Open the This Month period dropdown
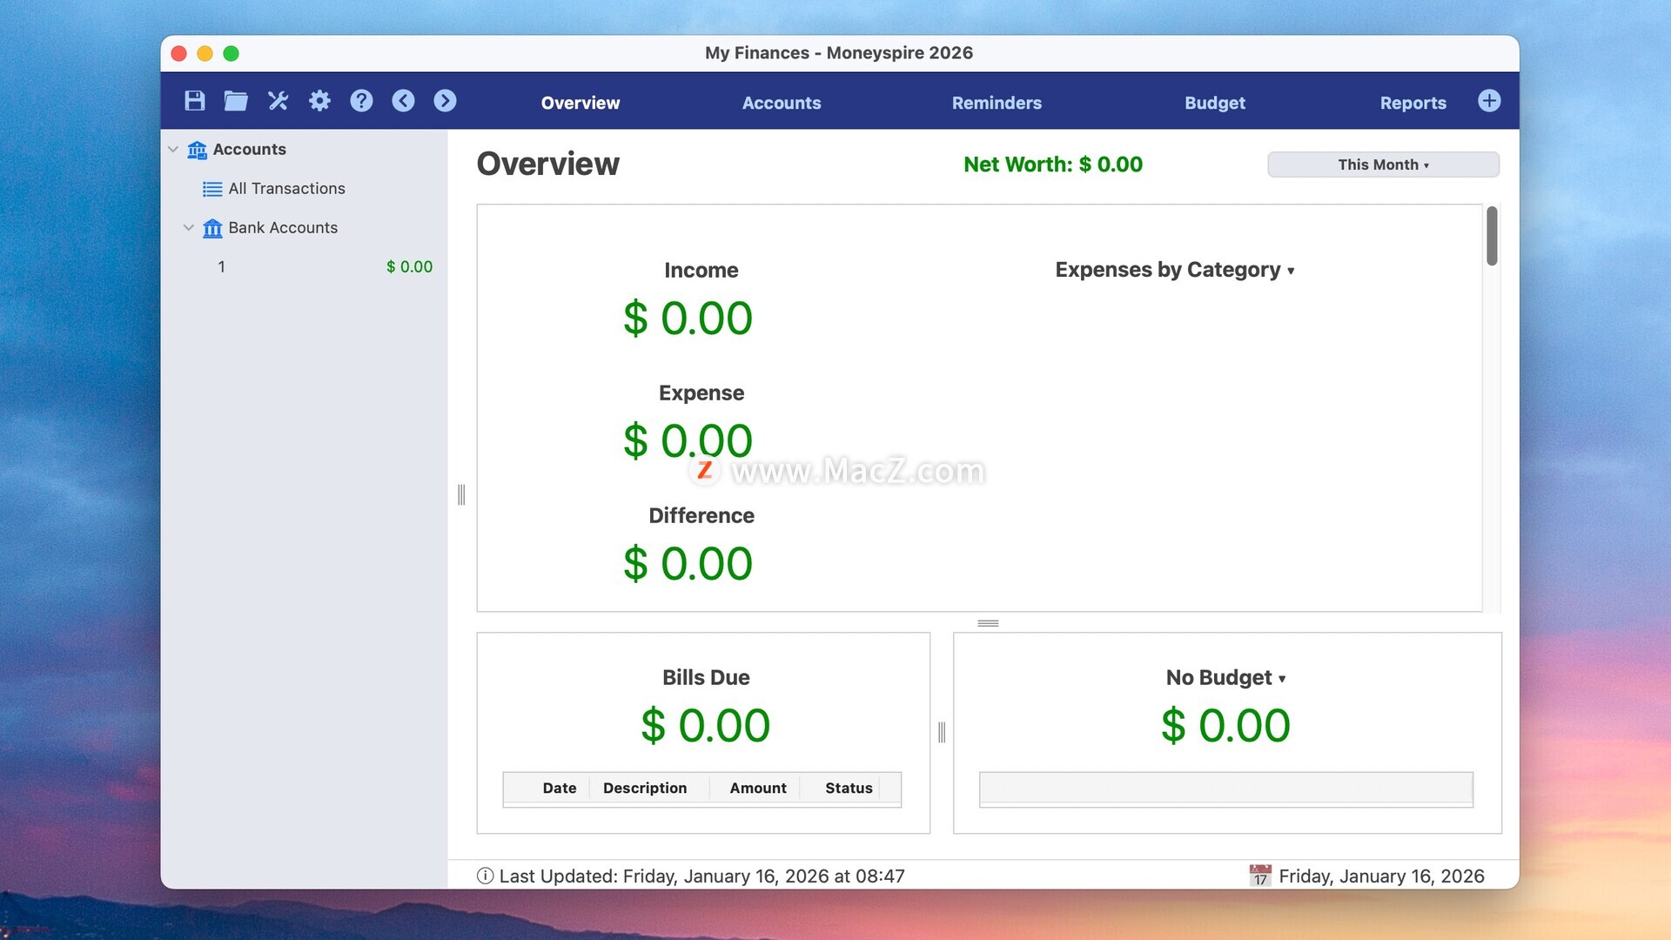Image resolution: width=1671 pixels, height=940 pixels. (x=1382, y=164)
